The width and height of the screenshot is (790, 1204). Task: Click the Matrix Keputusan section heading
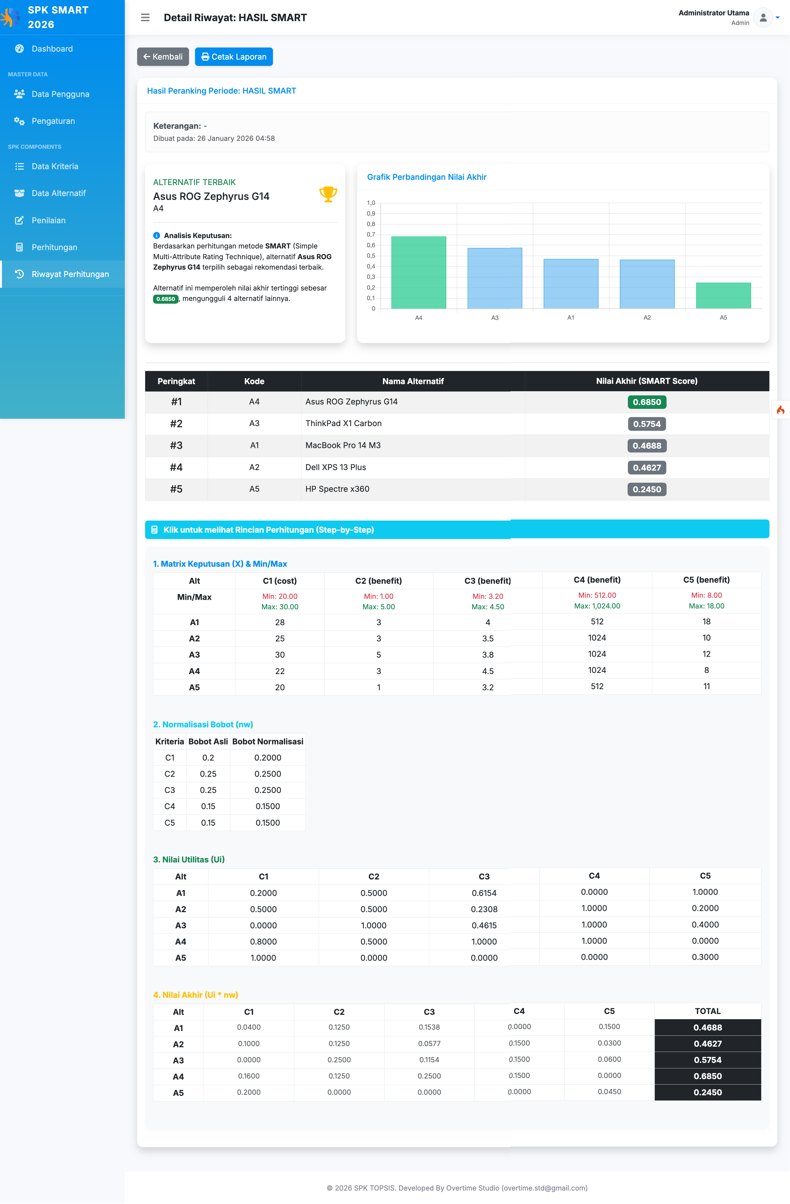point(220,563)
